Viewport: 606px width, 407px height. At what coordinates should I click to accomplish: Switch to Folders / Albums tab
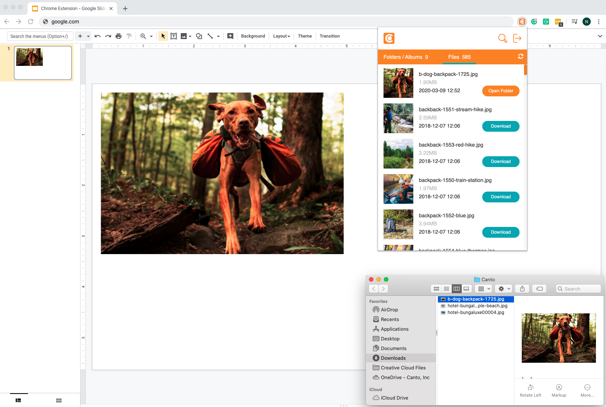pyautogui.click(x=405, y=57)
